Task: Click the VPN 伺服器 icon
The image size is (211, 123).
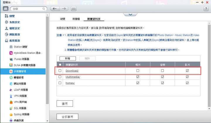Action: pos(11,96)
